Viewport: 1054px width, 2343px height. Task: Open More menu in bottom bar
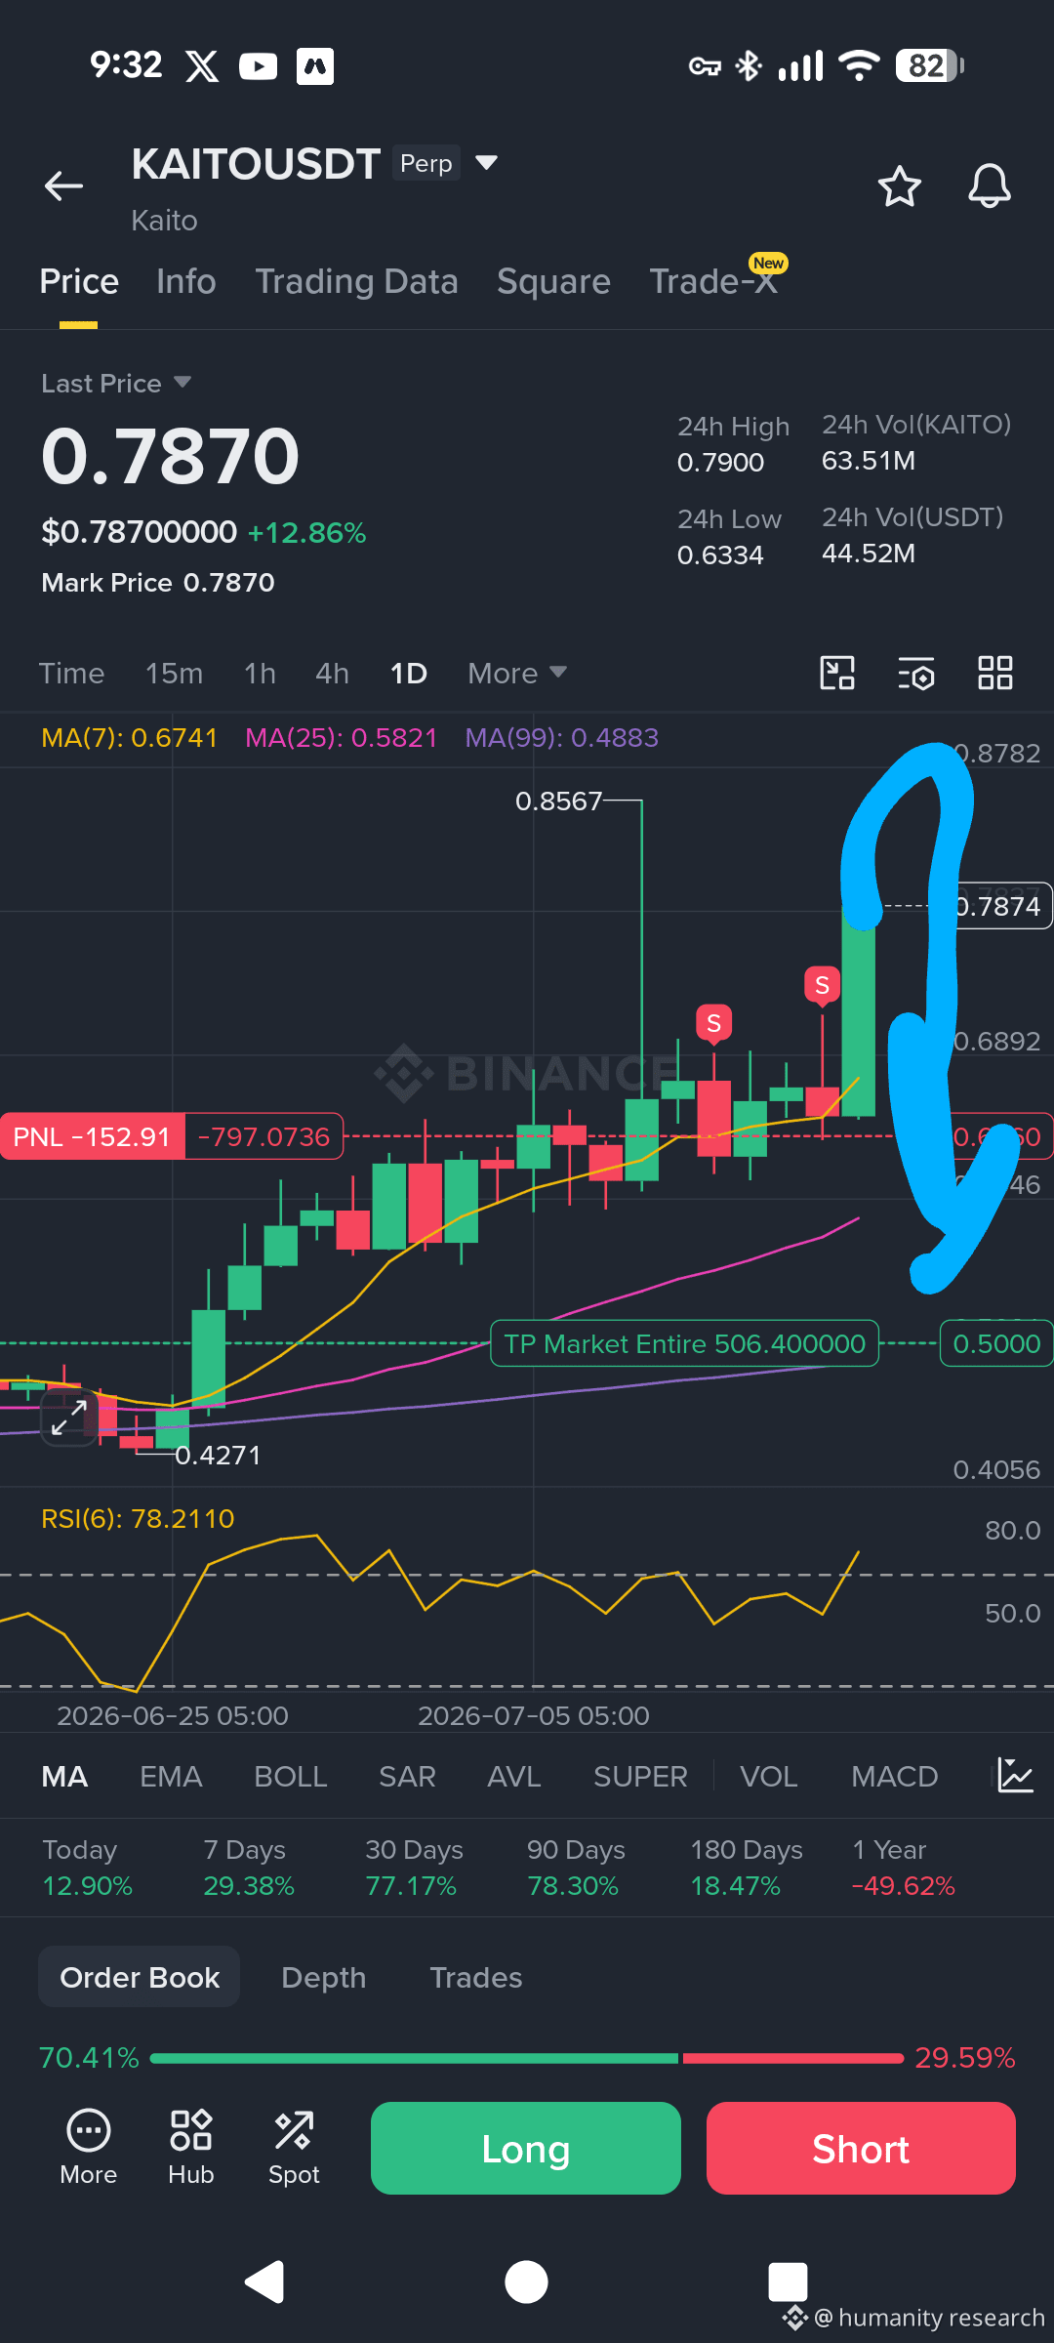pos(88,2148)
